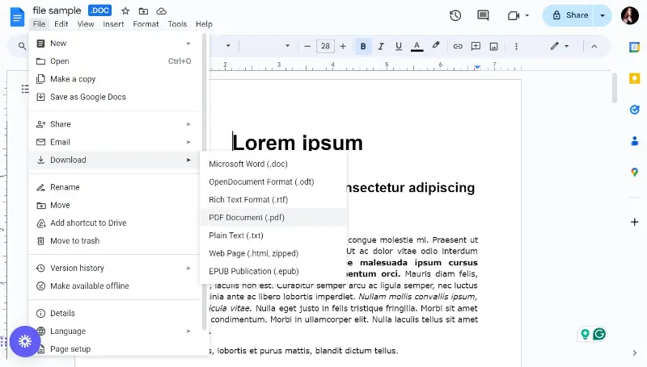Hide the side panel arrow
647x367 pixels.
[634, 352]
